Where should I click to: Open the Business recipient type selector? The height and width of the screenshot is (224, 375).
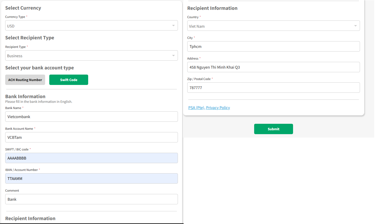coord(88,56)
